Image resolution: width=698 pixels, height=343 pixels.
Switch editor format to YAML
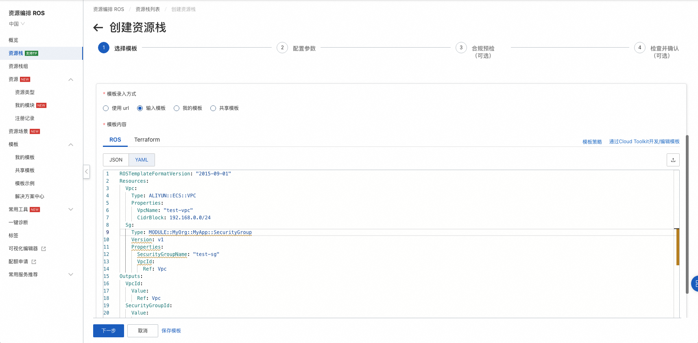[x=142, y=160]
